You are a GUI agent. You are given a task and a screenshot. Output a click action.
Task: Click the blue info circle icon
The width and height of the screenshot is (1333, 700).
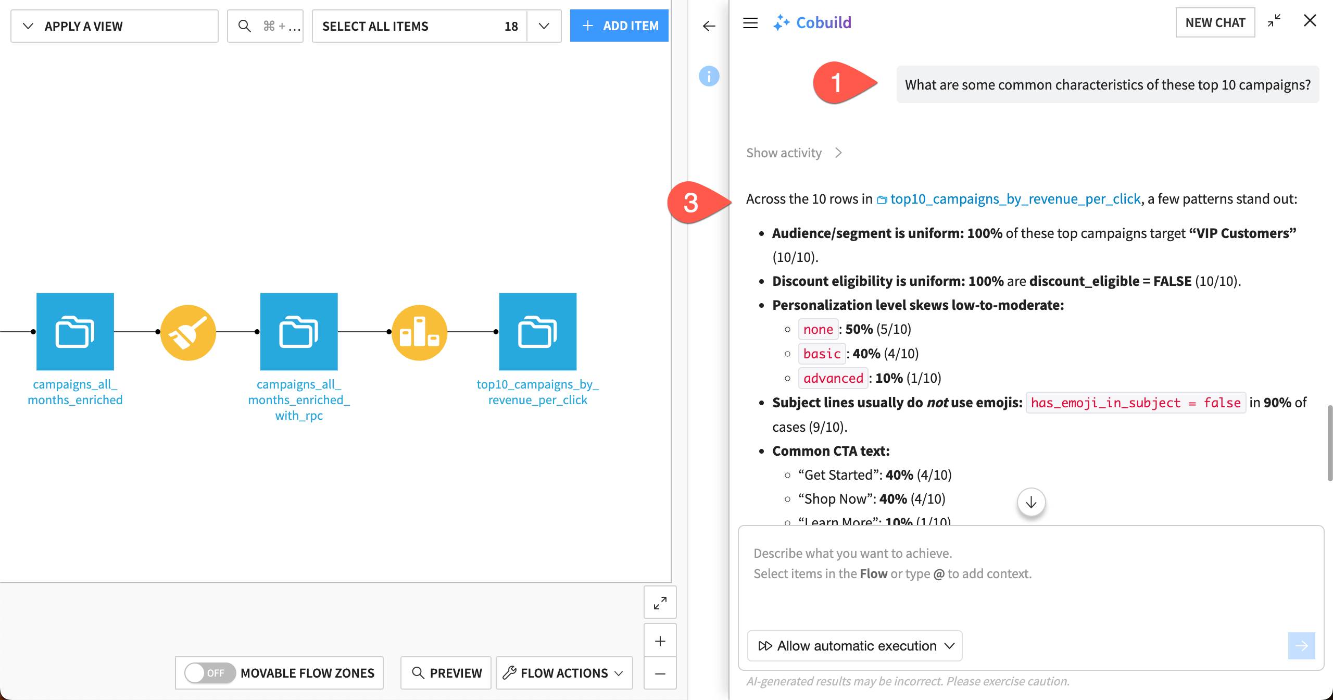709,76
